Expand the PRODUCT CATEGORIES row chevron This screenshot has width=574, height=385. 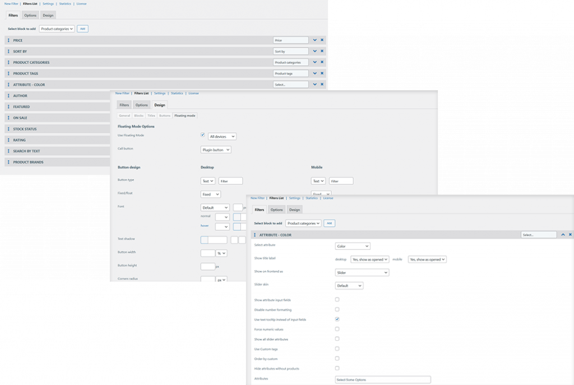coord(315,62)
